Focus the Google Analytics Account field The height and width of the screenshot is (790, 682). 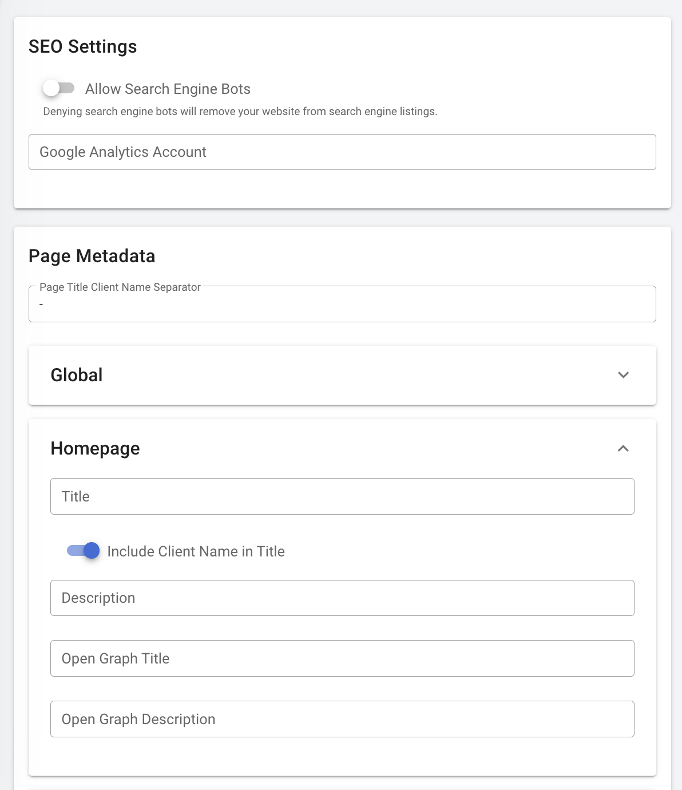[342, 152]
